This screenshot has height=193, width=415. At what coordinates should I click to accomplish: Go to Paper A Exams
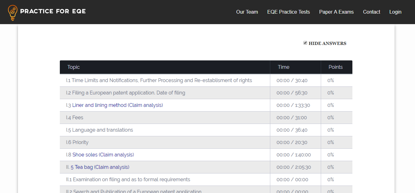click(336, 12)
